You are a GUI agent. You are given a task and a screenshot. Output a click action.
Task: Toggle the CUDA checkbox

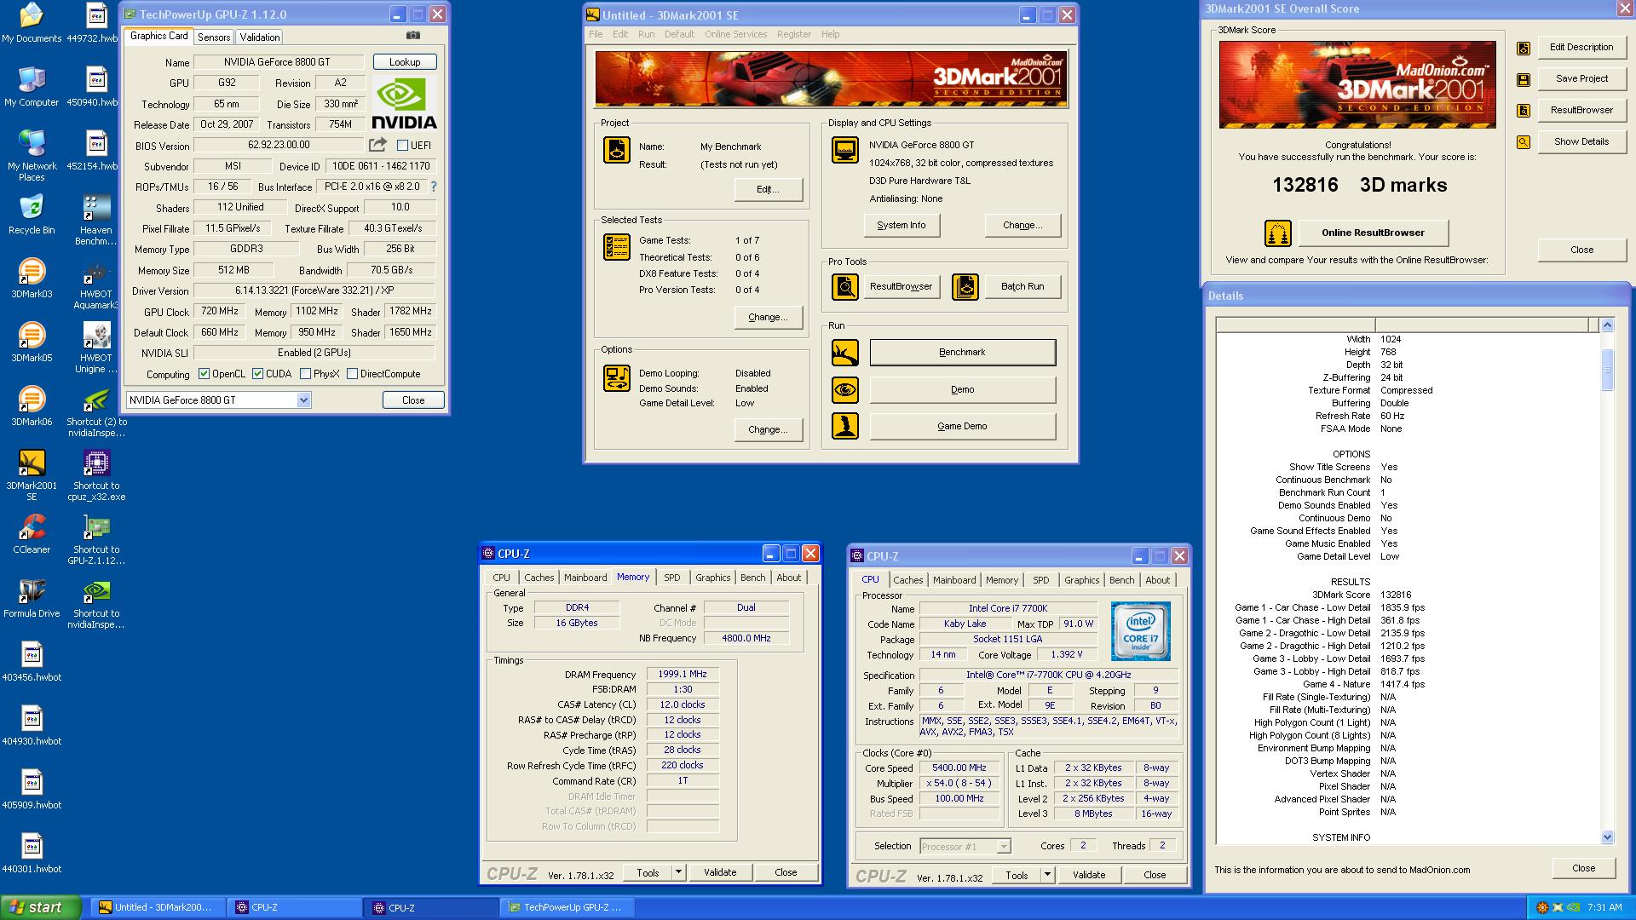(x=257, y=374)
